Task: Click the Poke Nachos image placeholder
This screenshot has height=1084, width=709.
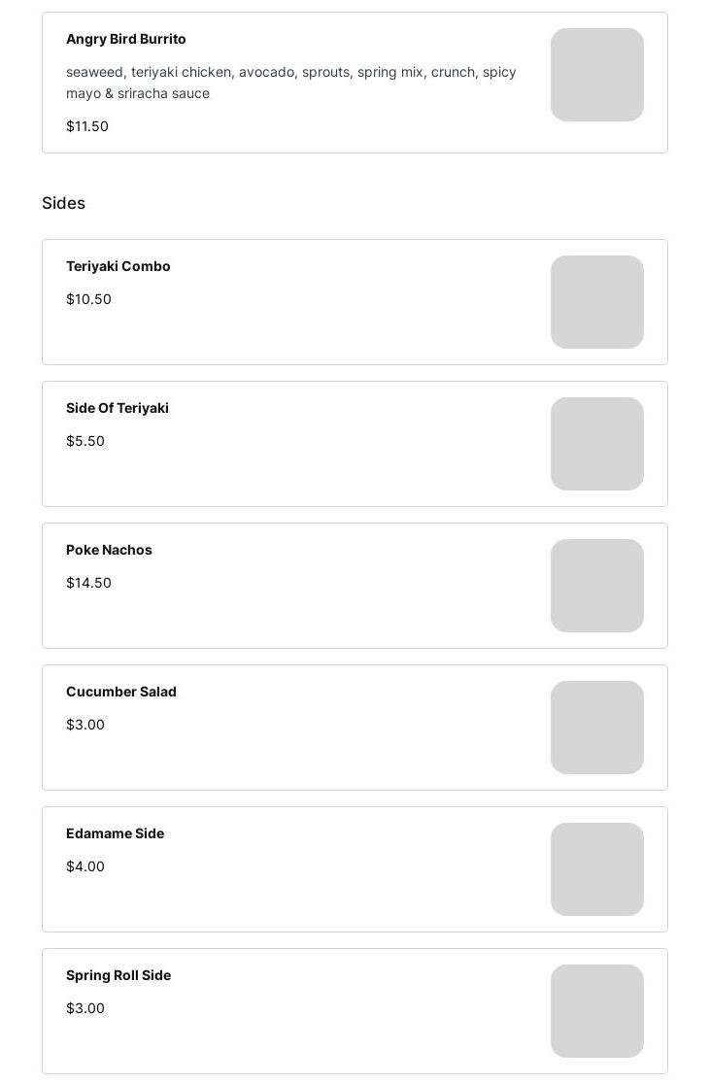Action: click(x=596, y=586)
